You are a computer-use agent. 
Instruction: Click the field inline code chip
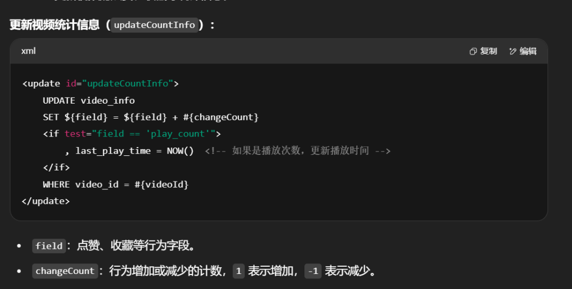[49, 246]
